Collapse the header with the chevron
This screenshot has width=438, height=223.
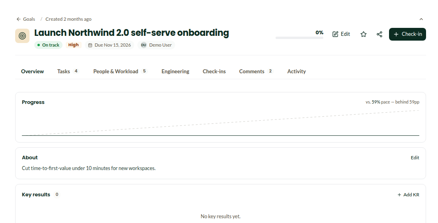421,19
